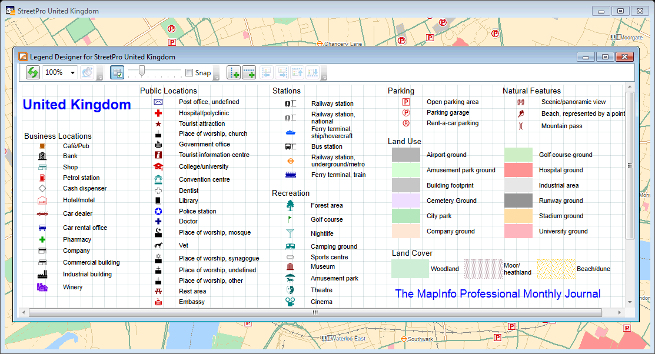Select the Open parking area P symbol
Screen dimensions: 655x354
pos(405,102)
